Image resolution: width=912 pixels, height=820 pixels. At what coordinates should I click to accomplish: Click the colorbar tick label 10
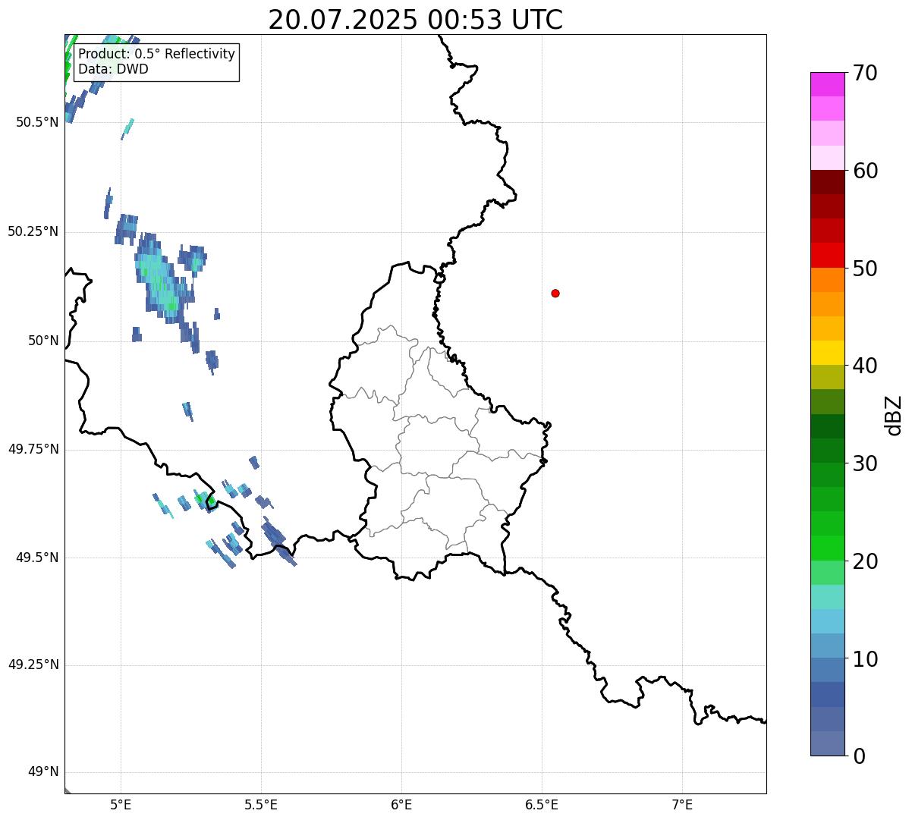[865, 659]
